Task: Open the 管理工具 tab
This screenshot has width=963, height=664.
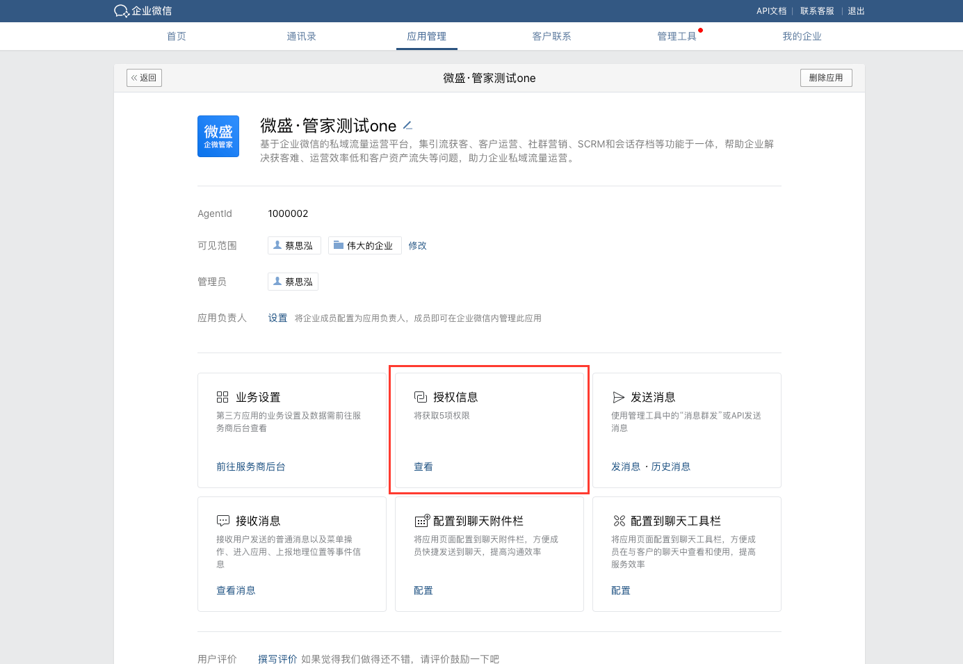Action: pos(677,36)
